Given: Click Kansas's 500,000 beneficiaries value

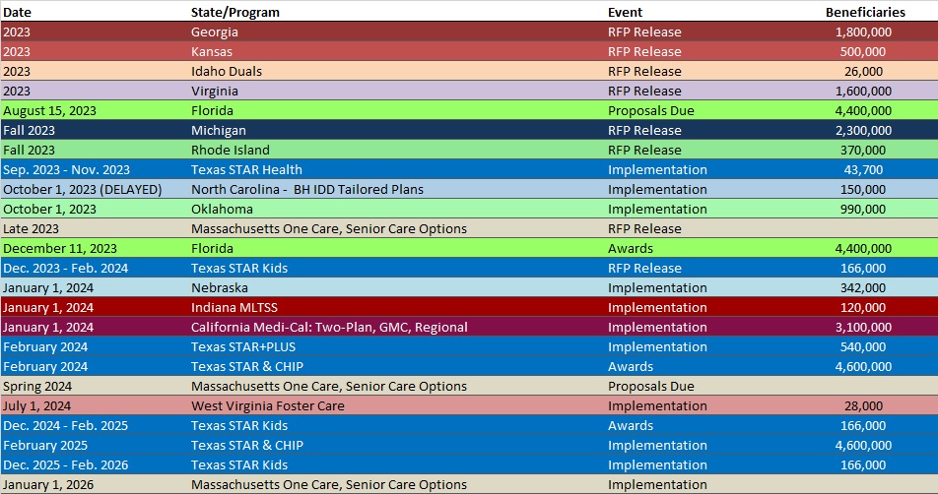Looking at the screenshot, I should [x=863, y=51].
